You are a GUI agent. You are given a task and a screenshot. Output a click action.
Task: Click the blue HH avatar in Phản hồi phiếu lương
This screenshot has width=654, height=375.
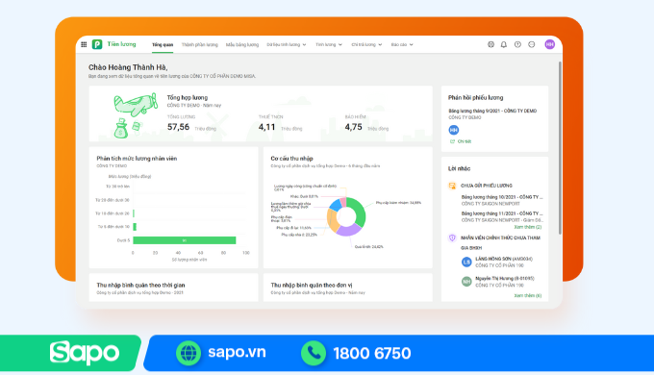tap(453, 130)
